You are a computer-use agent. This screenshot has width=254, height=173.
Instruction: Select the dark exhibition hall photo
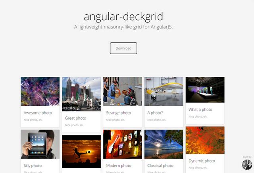click(x=205, y=90)
